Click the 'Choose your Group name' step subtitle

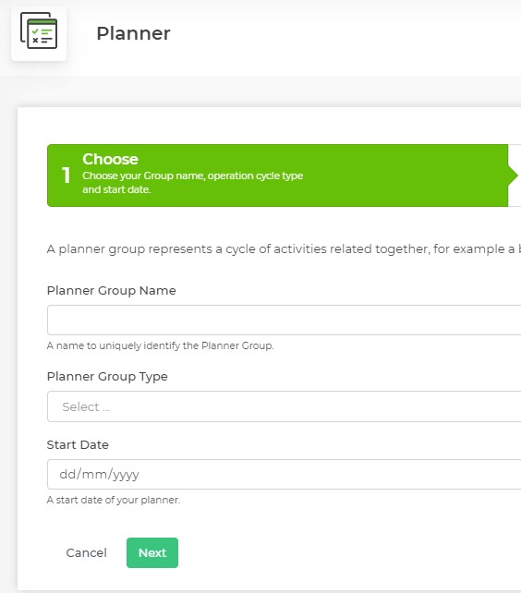192,182
